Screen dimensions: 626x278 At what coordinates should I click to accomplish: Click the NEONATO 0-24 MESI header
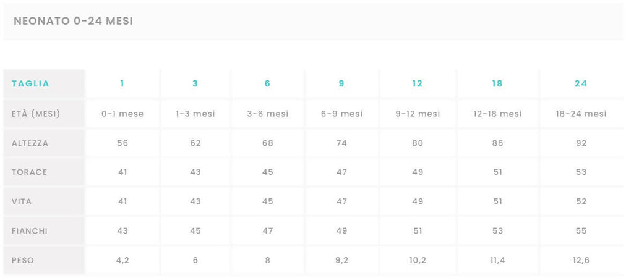pos(73,21)
